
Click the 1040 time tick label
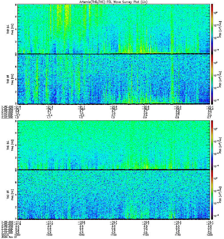point(81,235)
